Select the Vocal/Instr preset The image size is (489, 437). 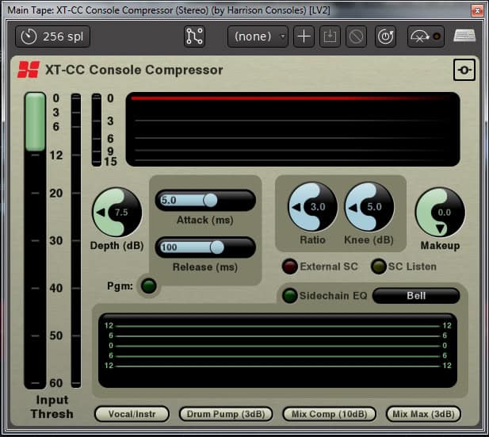click(x=131, y=414)
